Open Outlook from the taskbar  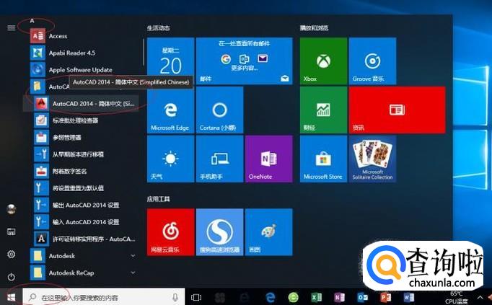(362, 297)
